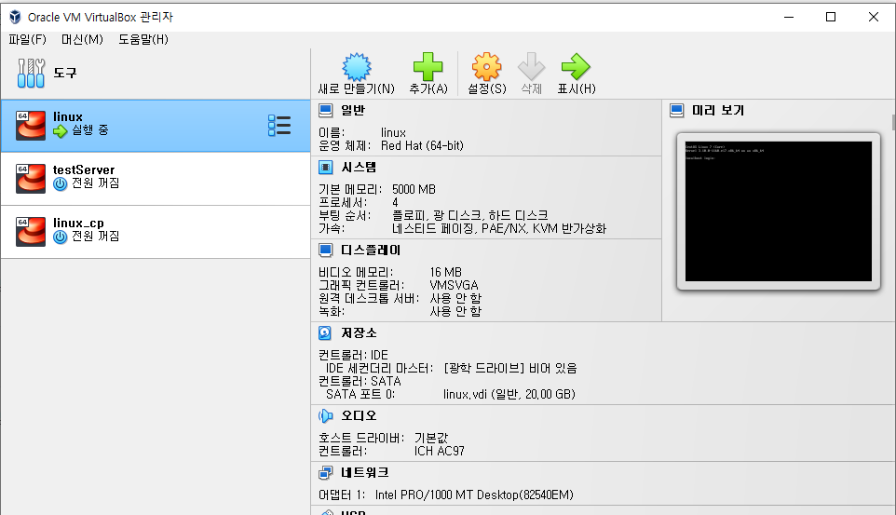The width and height of the screenshot is (896, 515).
Task: Click the Add (추가) green plus icon
Action: coord(428,67)
